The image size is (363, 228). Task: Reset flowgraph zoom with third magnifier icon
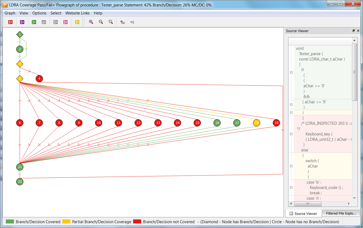111,22
